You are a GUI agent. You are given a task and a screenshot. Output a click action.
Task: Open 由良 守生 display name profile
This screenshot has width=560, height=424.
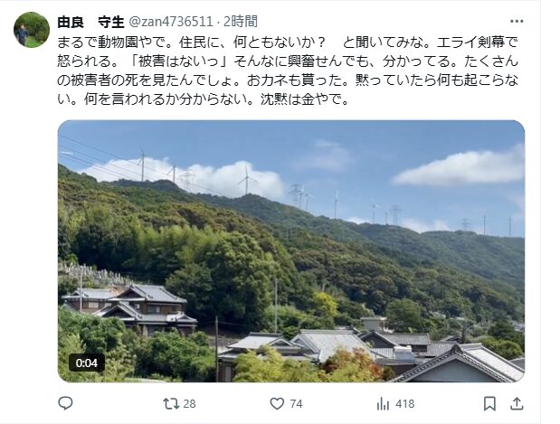coord(90,22)
